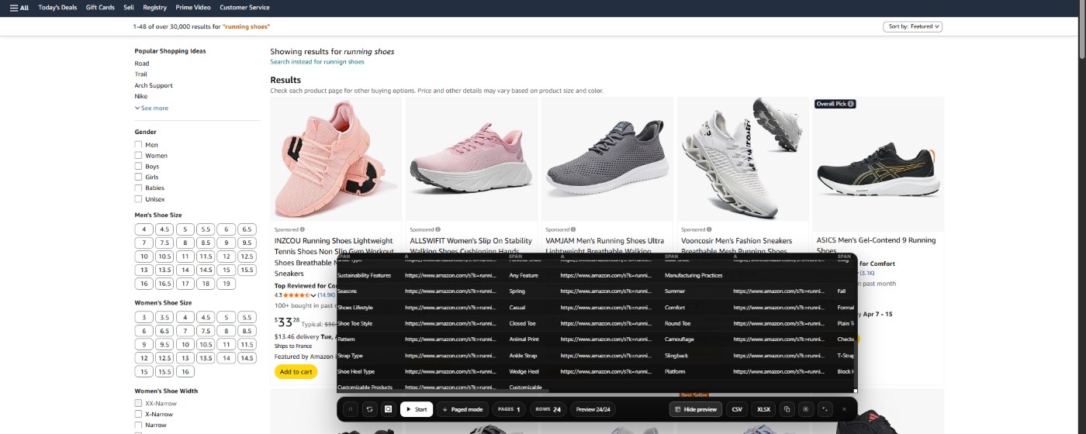This screenshot has width=1086, height=434.
Task: Click Search instead for runnign shoes link
Action: (317, 62)
